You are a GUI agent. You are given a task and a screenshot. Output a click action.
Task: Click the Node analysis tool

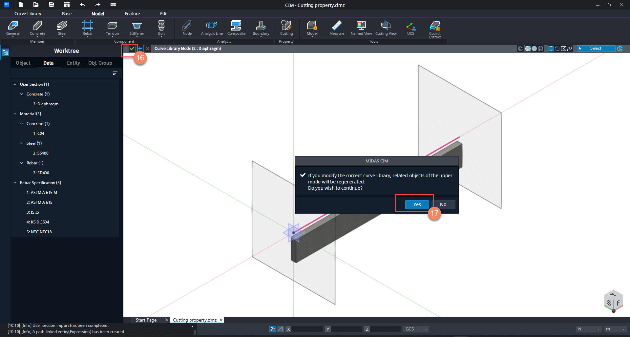click(187, 28)
